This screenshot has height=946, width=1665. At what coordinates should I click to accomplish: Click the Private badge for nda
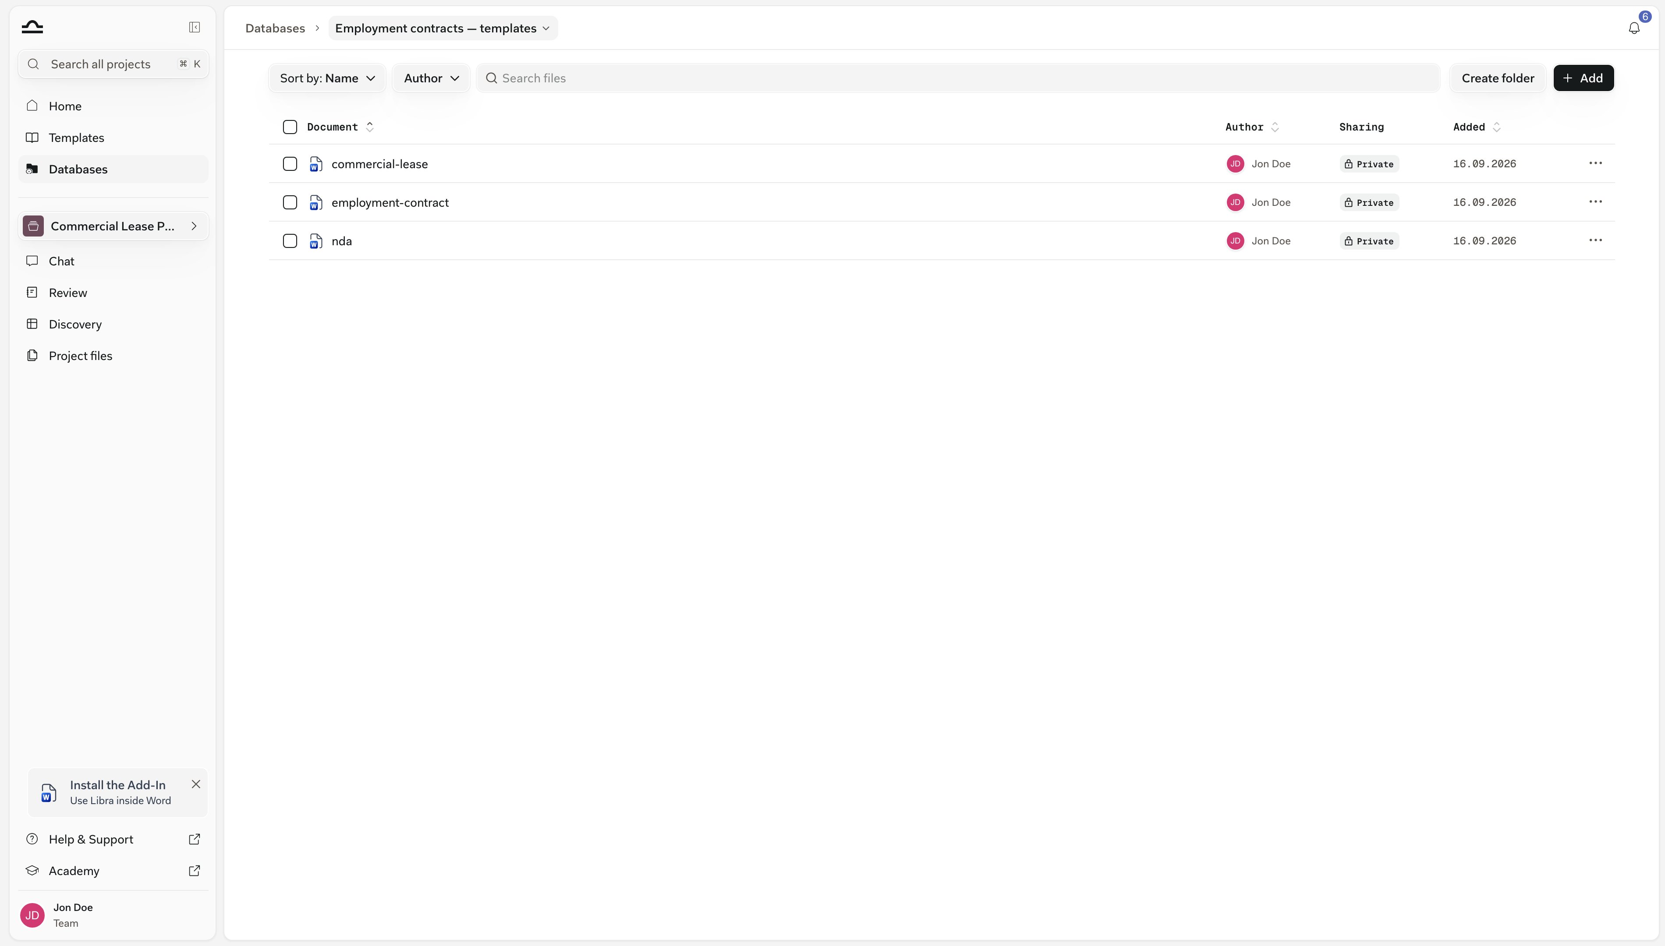point(1369,241)
